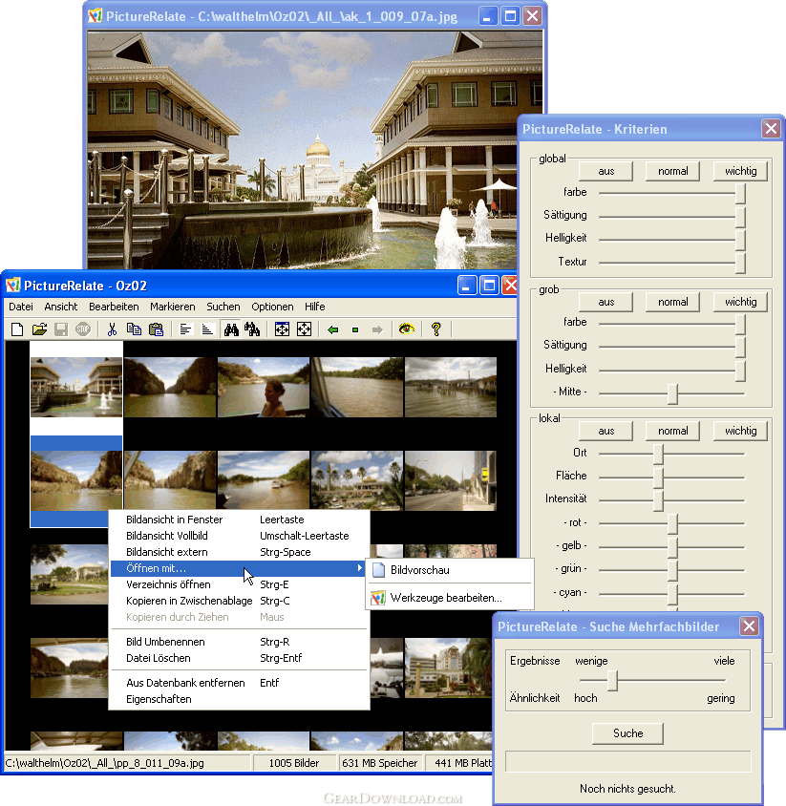Image resolution: width=786 pixels, height=806 pixels.
Task: Click the Open folder toolbar icon
Action: pyautogui.click(x=39, y=329)
